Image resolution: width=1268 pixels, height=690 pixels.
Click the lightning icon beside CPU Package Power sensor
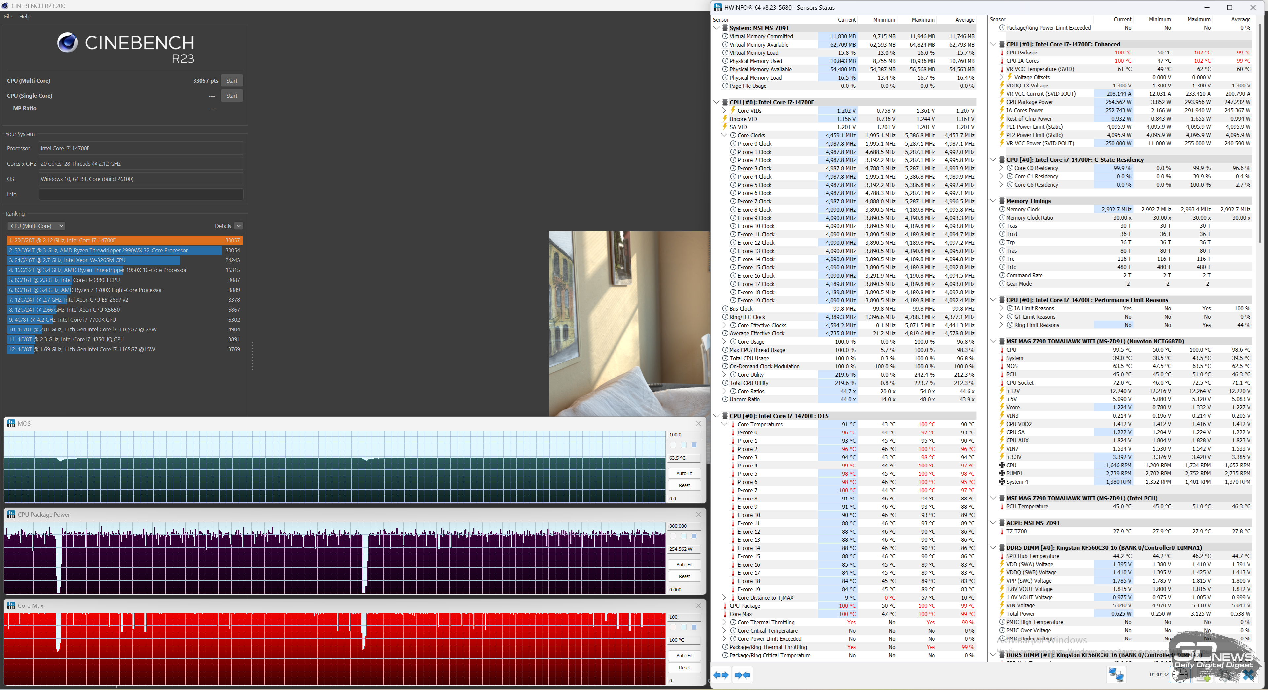click(x=1001, y=102)
